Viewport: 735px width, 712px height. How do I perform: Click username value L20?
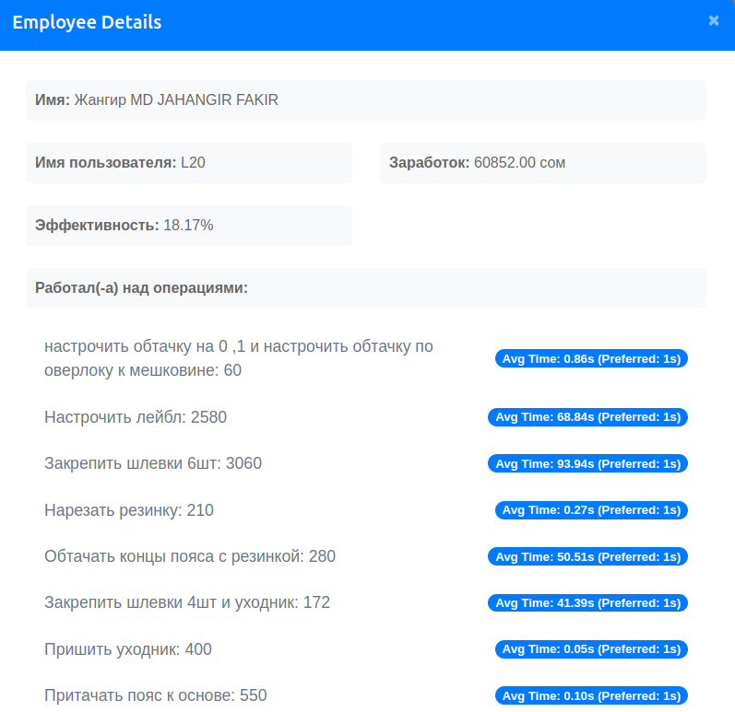193,162
